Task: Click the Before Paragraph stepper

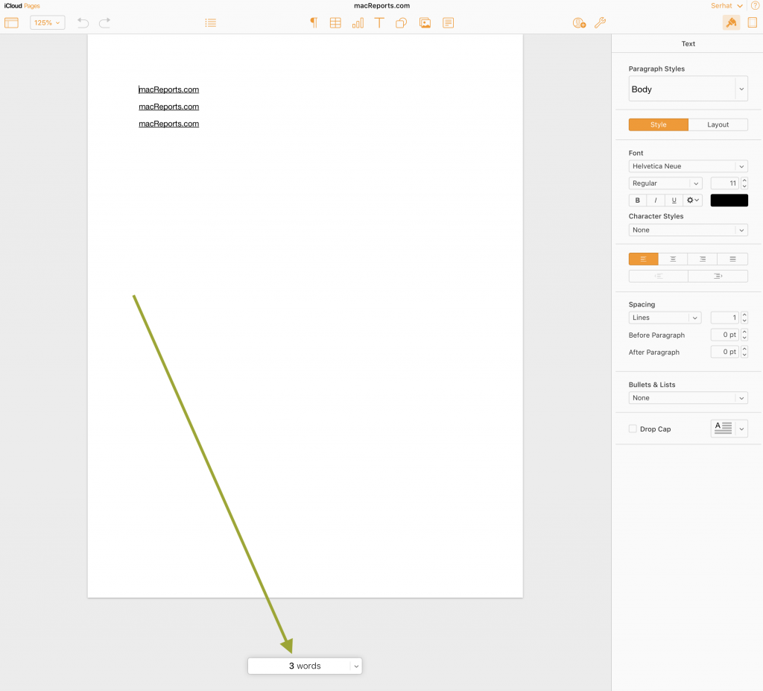Action: pos(744,335)
